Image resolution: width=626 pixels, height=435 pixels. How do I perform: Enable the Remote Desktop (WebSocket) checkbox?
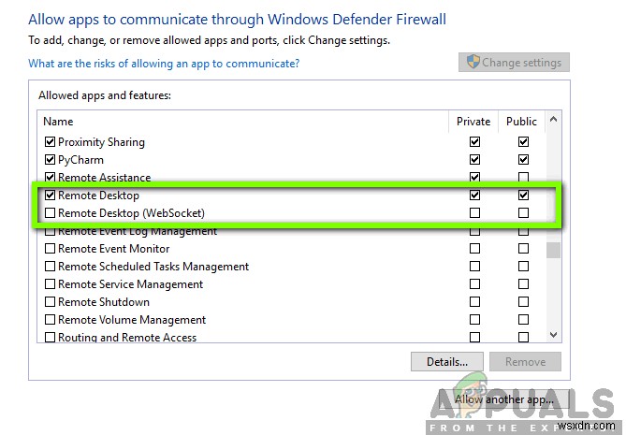51,213
